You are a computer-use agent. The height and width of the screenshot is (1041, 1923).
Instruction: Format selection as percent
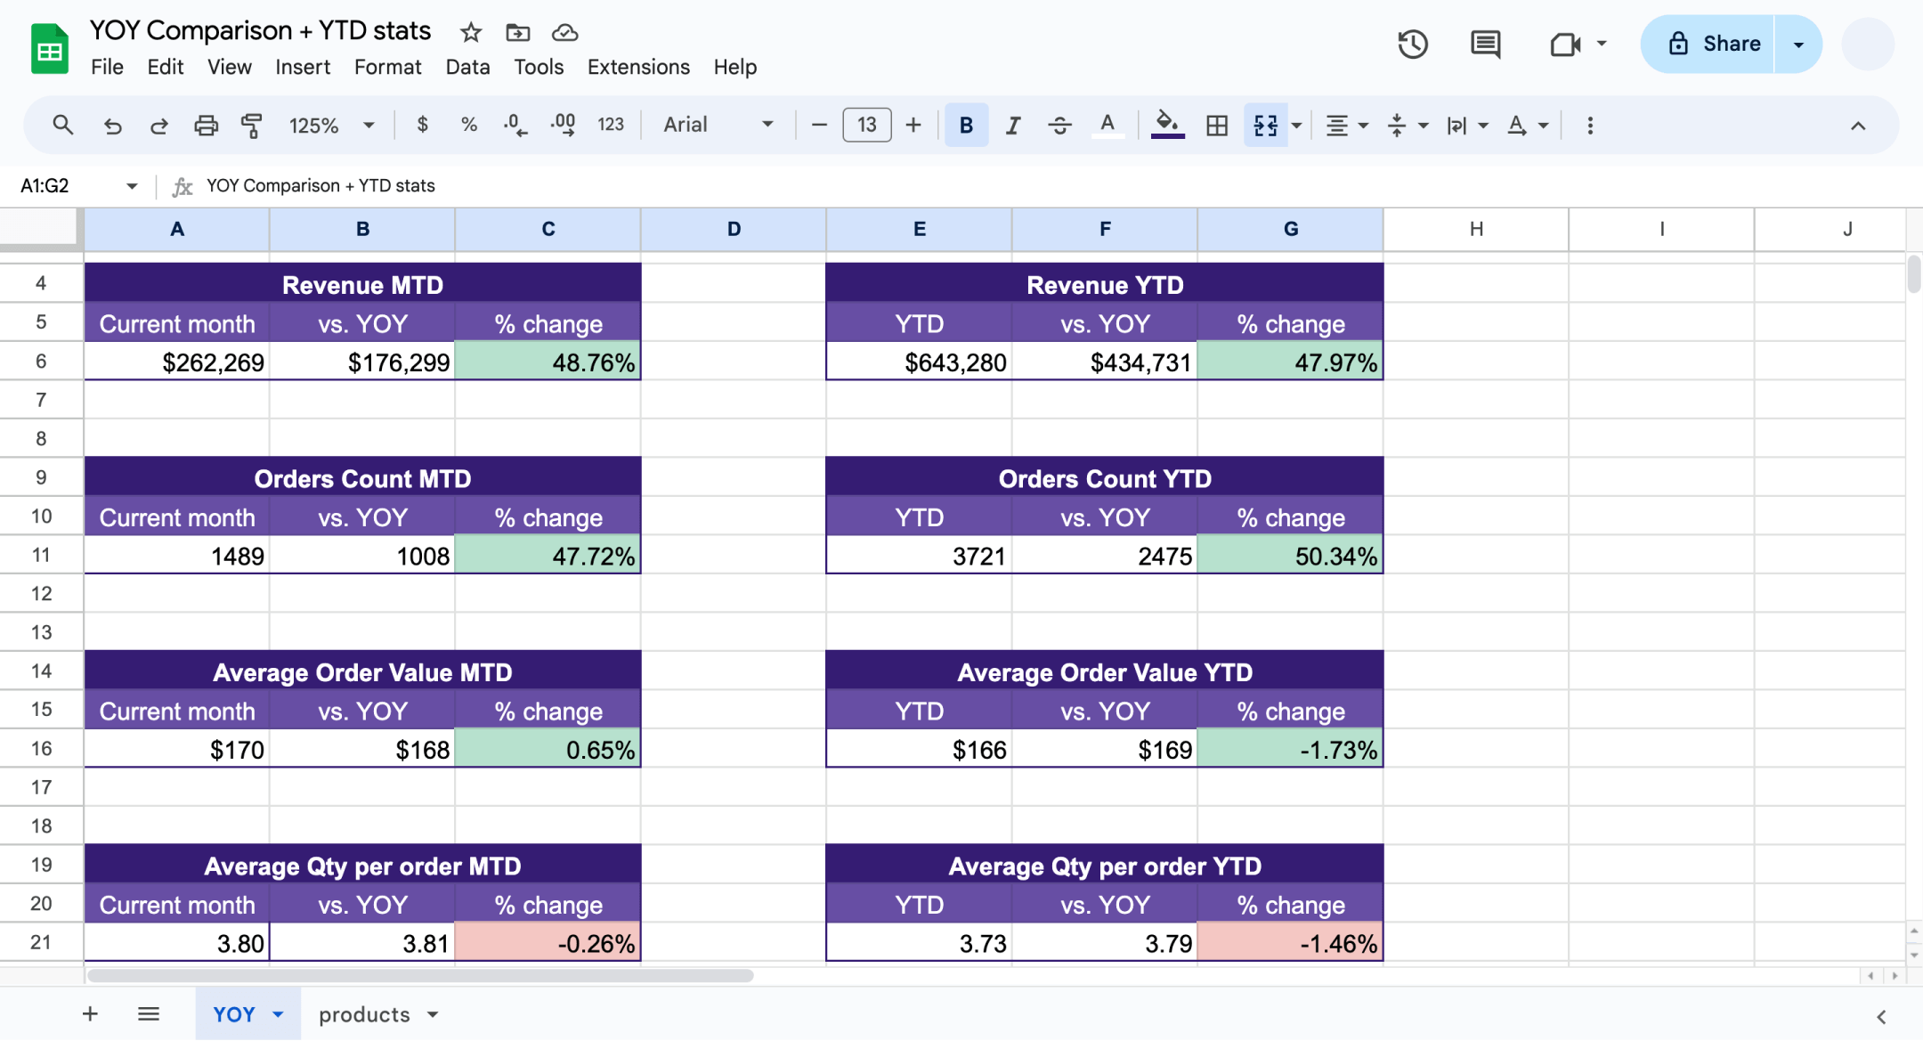pyautogui.click(x=468, y=125)
